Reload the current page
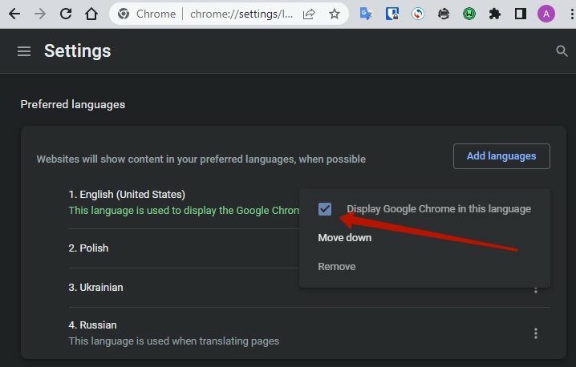 tap(66, 14)
